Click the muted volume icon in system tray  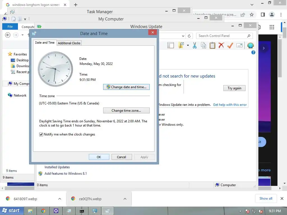pos(261,211)
